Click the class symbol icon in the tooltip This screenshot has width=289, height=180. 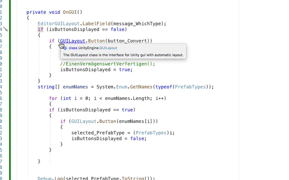click(x=65, y=48)
